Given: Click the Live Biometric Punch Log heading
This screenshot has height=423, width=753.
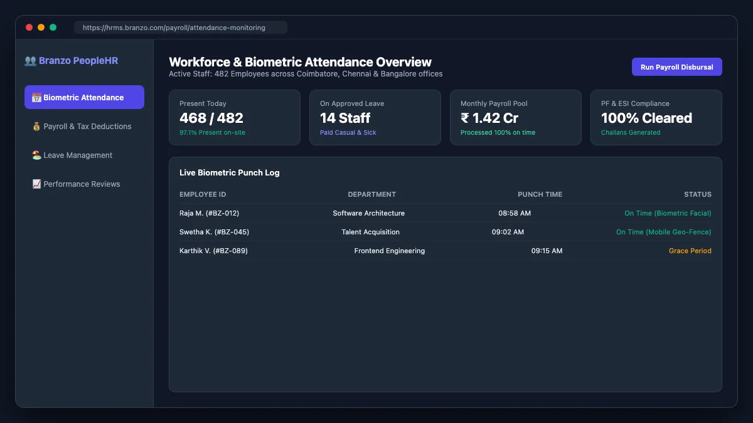Looking at the screenshot, I should 230,172.
